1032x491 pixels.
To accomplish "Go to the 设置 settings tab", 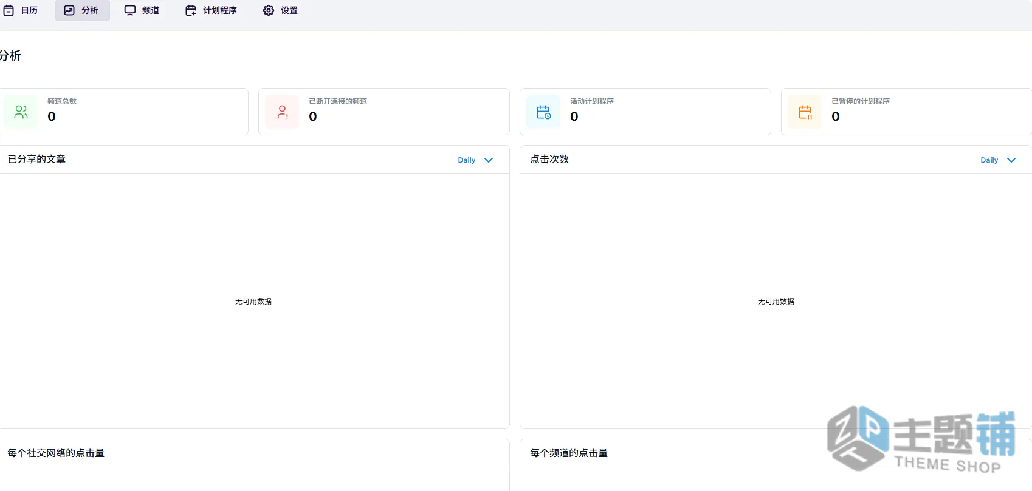I will 281,10.
